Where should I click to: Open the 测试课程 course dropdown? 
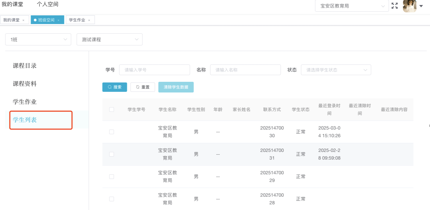(x=110, y=39)
